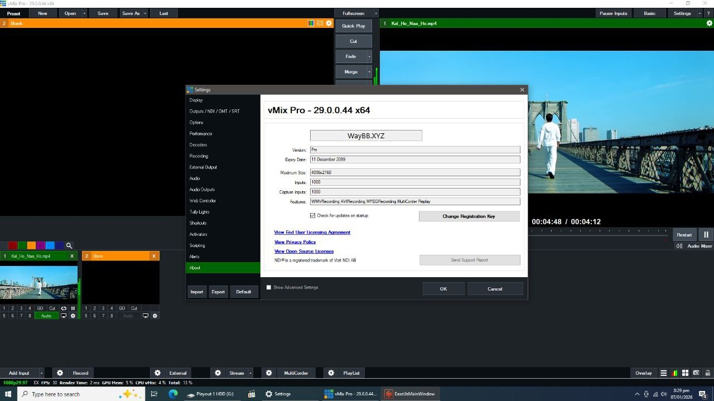Uncheck Check for updates on startup
Screen dimensions: 714x401
pos(312,216)
